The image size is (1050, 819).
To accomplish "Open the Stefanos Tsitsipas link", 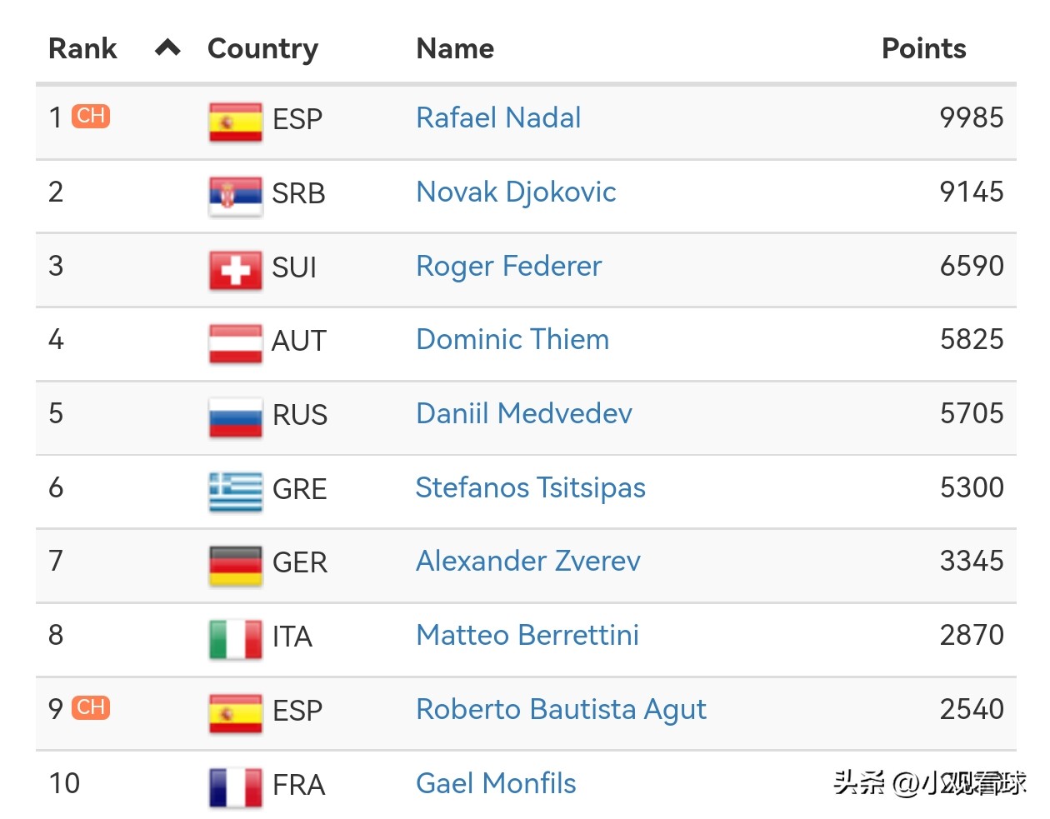I will [530, 487].
